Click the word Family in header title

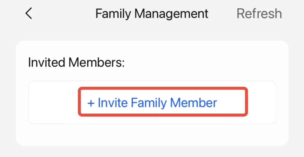113,13
